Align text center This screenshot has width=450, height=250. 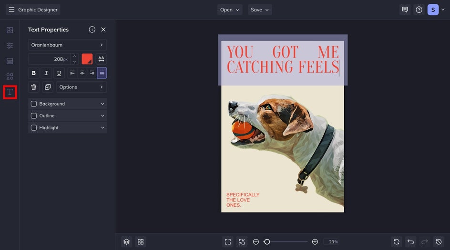[82, 73]
